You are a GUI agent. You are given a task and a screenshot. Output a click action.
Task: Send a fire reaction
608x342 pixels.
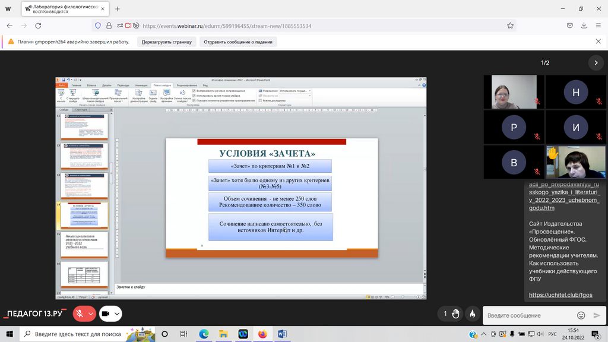[472, 313]
